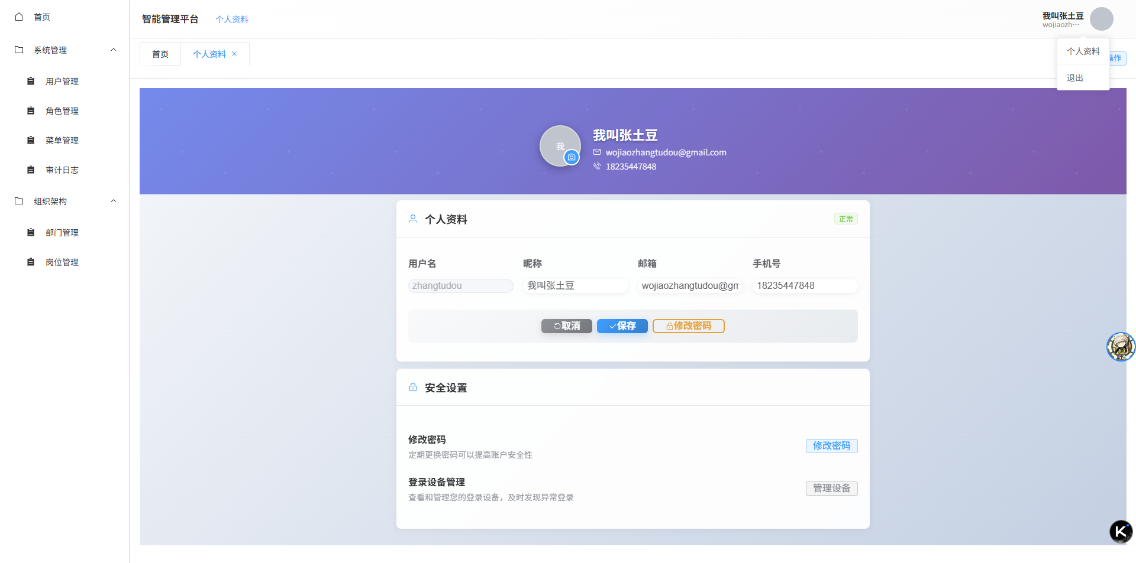Click the 昵称 input field
Image resolution: width=1136 pixels, height=563 pixels.
click(x=576, y=286)
